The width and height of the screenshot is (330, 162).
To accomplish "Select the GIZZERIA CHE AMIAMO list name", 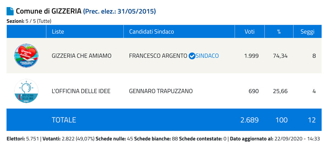I will tap(82, 56).
